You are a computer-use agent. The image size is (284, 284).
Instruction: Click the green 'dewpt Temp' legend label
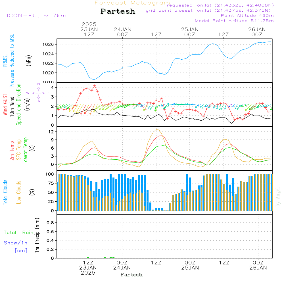(x=25, y=149)
